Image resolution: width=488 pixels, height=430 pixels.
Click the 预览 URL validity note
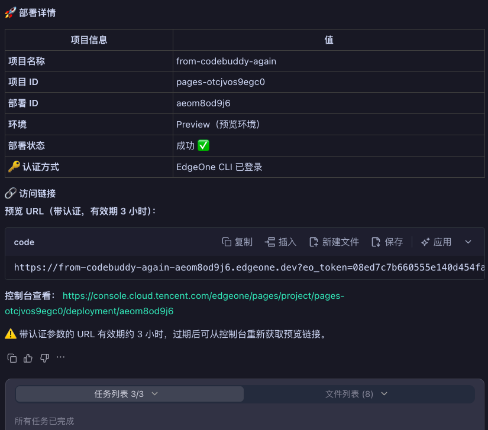[x=80, y=211]
